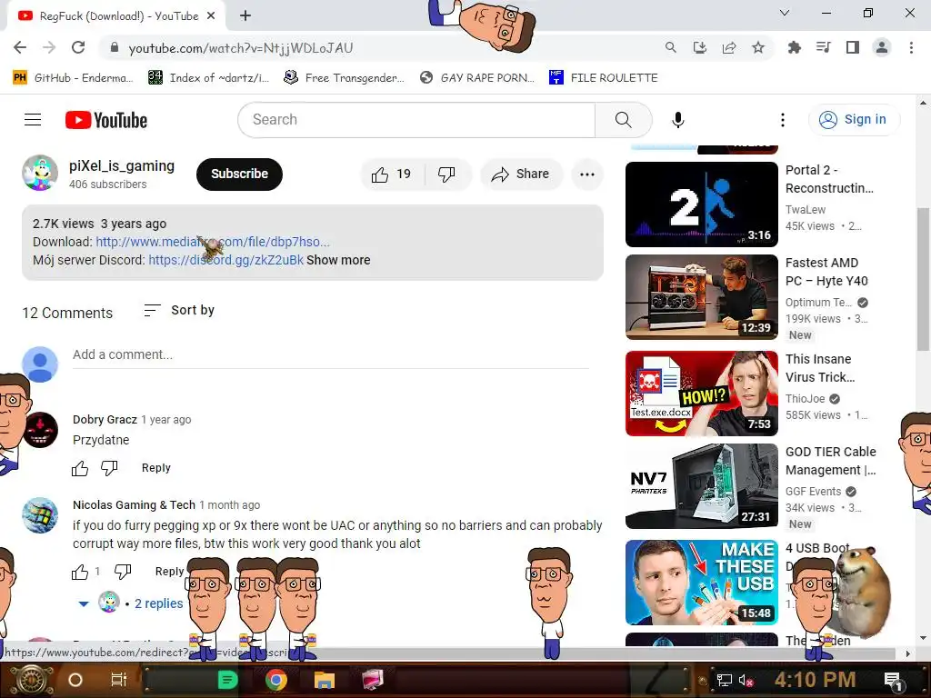Dislike Nicolas Gaming & Tech's comment
Viewport: 931px width, 698px height.
(123, 572)
